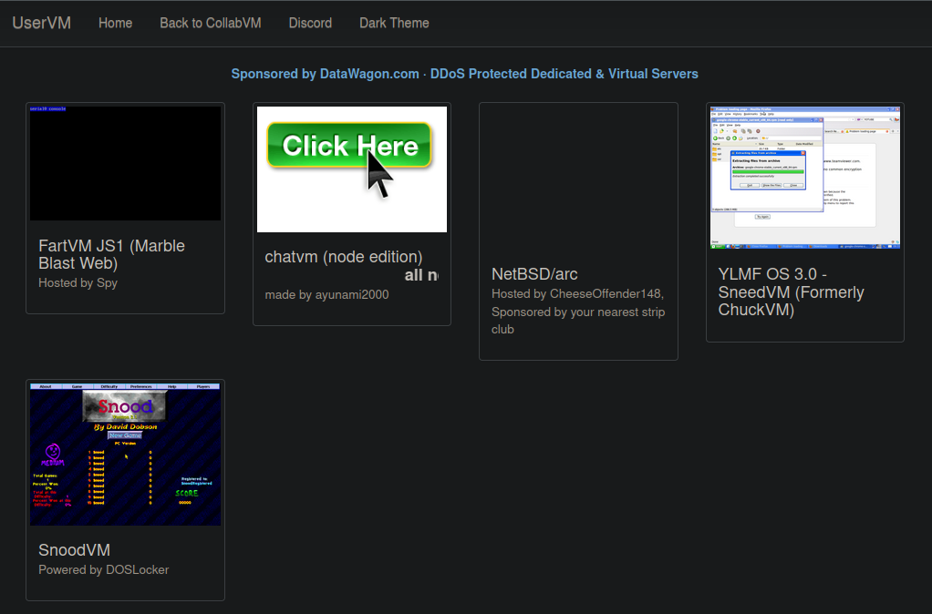The image size is (932, 614).
Task: Select the 'chatvm (node edition)' title
Action: tap(343, 257)
